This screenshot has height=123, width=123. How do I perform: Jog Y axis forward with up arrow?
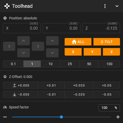tap(24, 41)
